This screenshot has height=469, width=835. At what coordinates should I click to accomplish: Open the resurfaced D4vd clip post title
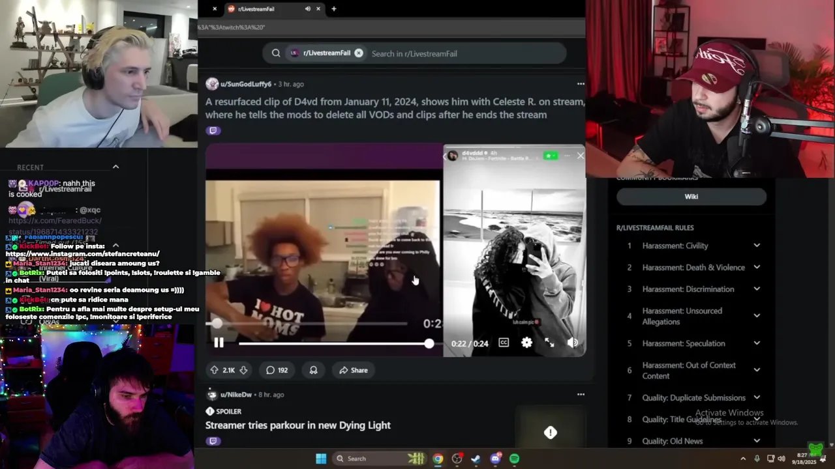point(395,108)
